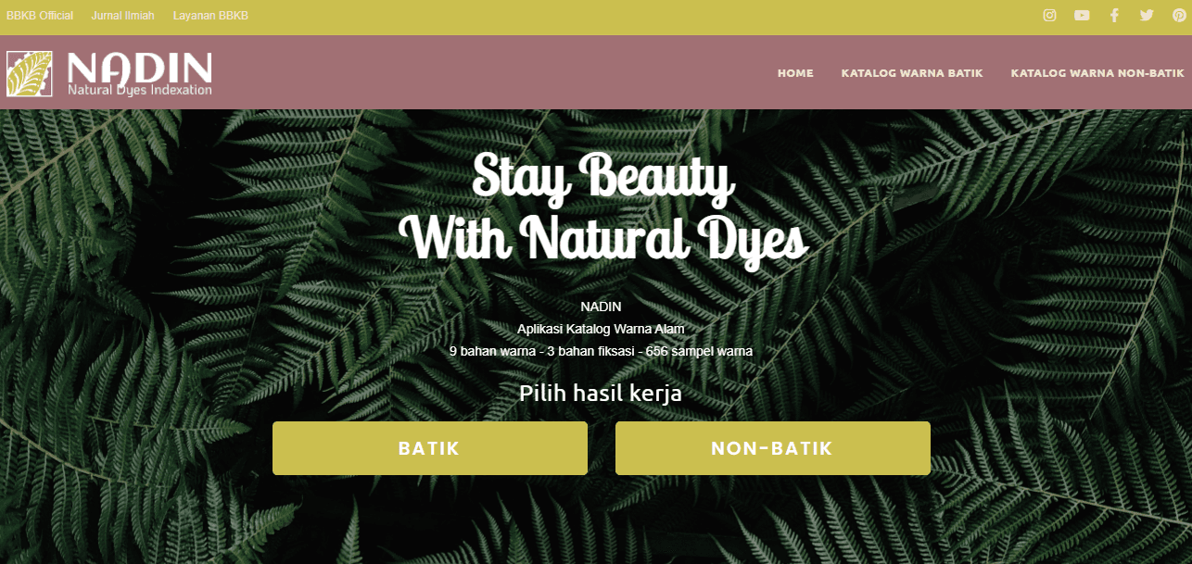This screenshot has width=1192, height=564.
Task: Go to the HOME menu item
Action: 795,73
